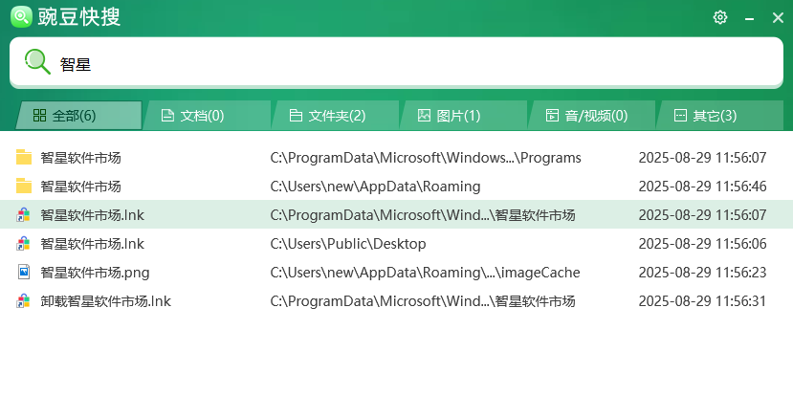This screenshot has height=396, width=793.
Task: Click folder icon of 智星软件市场 in Programs
Action: point(24,157)
